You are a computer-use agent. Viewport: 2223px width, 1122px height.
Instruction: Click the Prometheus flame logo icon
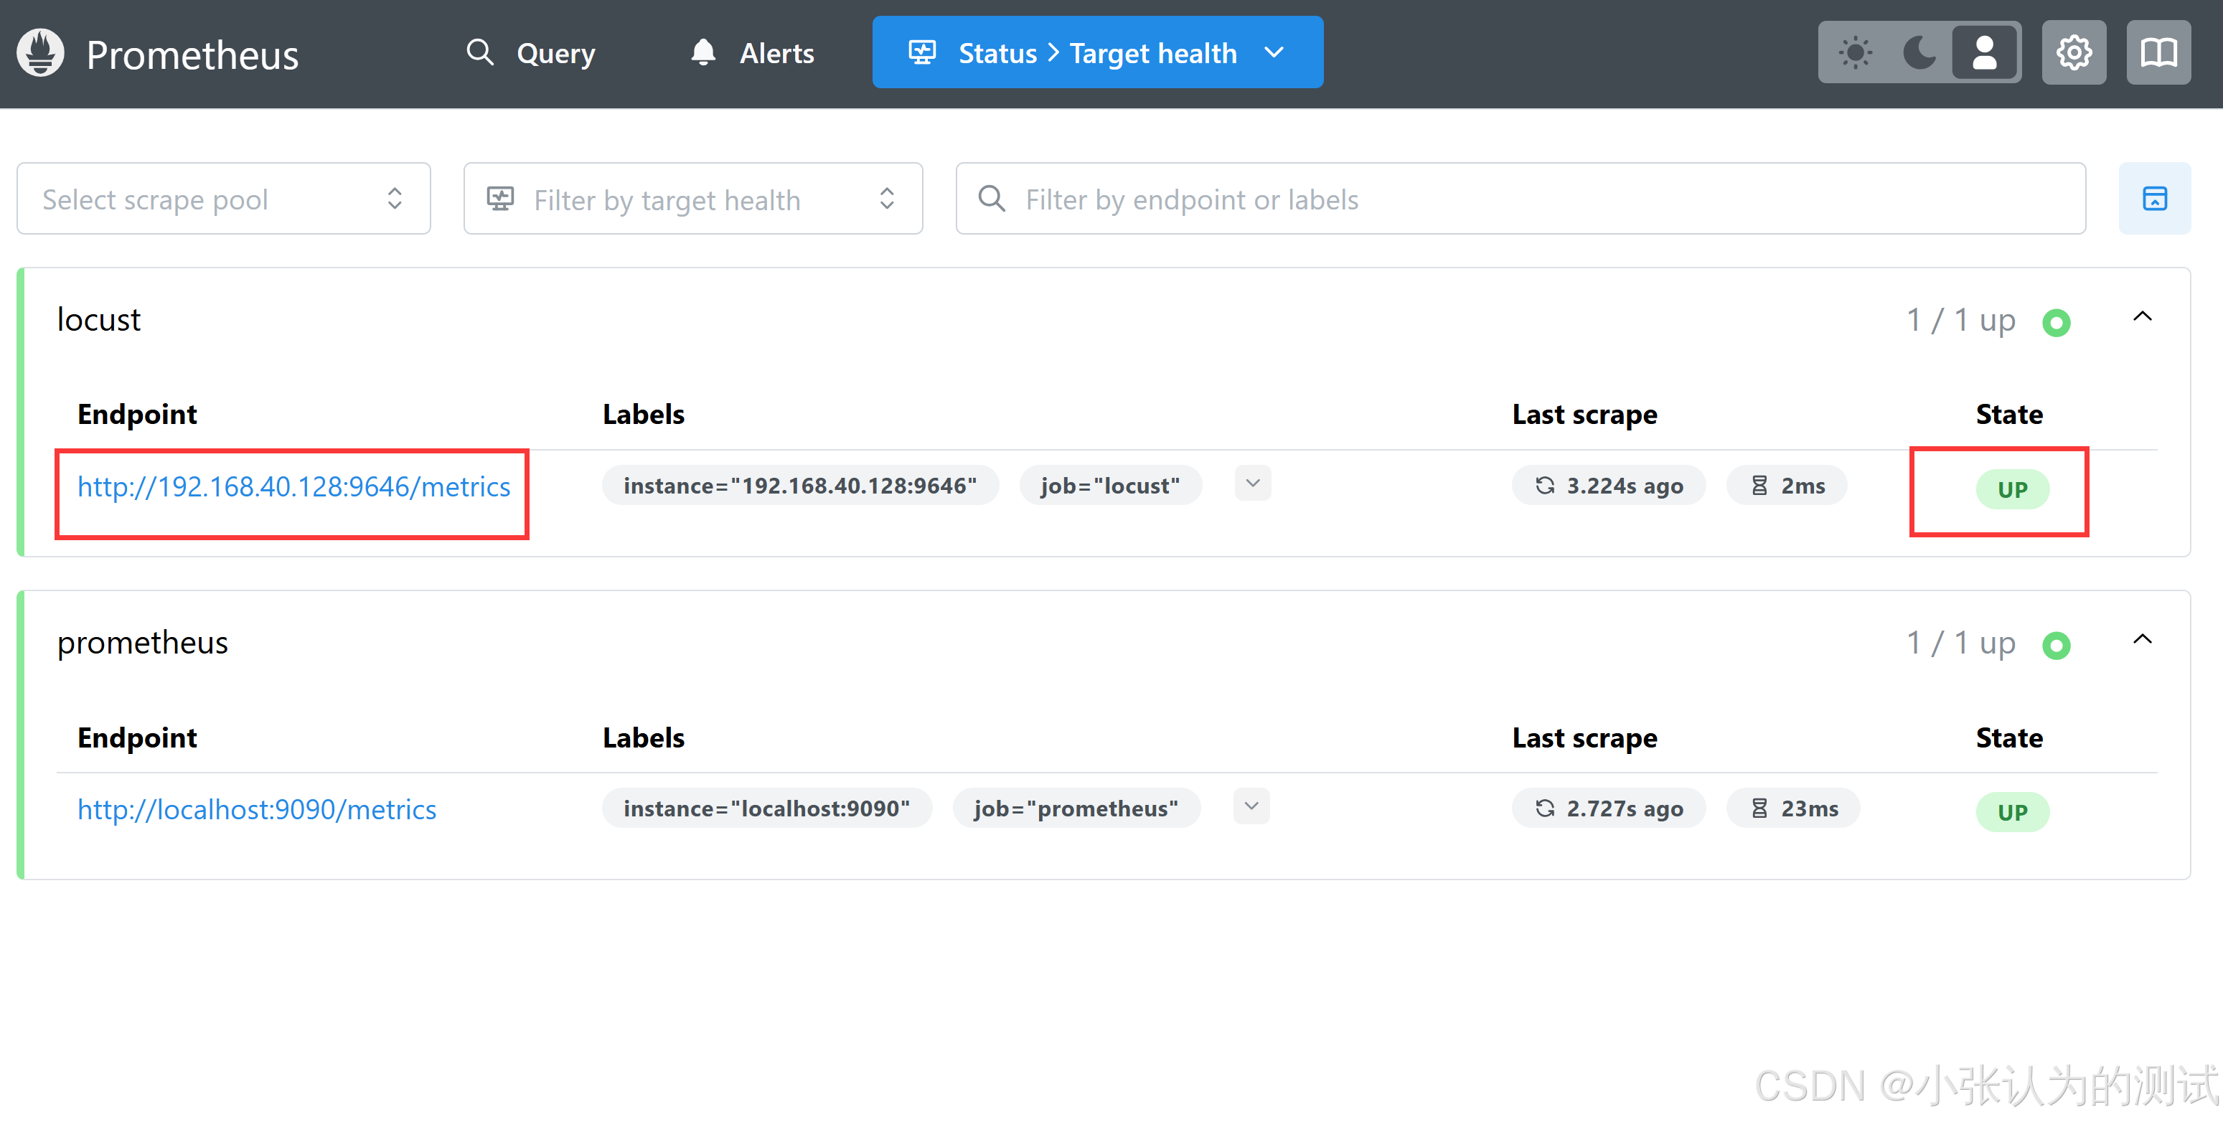(41, 54)
